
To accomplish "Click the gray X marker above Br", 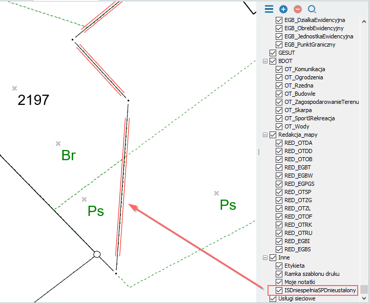I will point(58,143).
